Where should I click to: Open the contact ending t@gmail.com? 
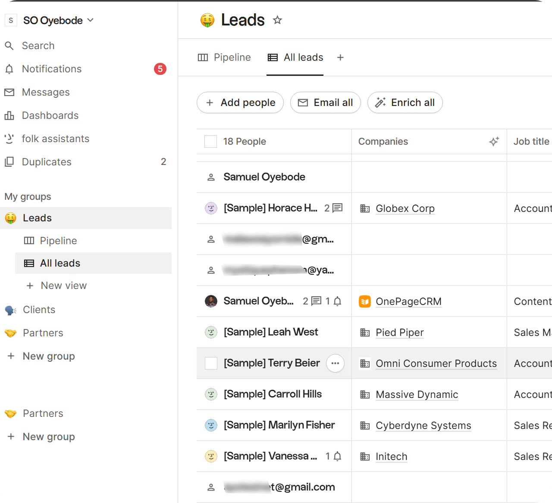click(279, 487)
